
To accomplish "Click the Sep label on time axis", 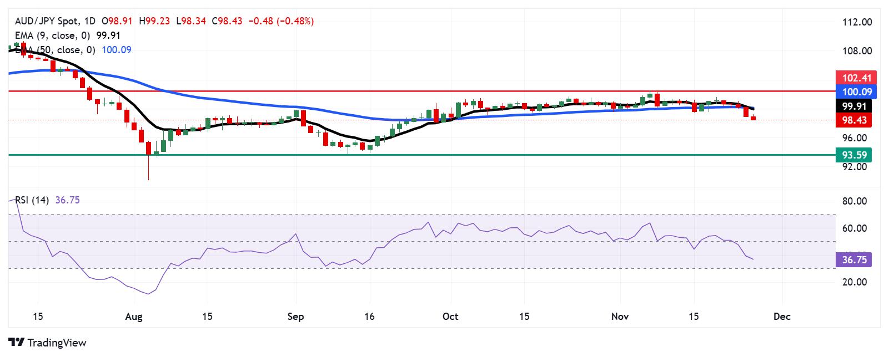I will [x=295, y=317].
